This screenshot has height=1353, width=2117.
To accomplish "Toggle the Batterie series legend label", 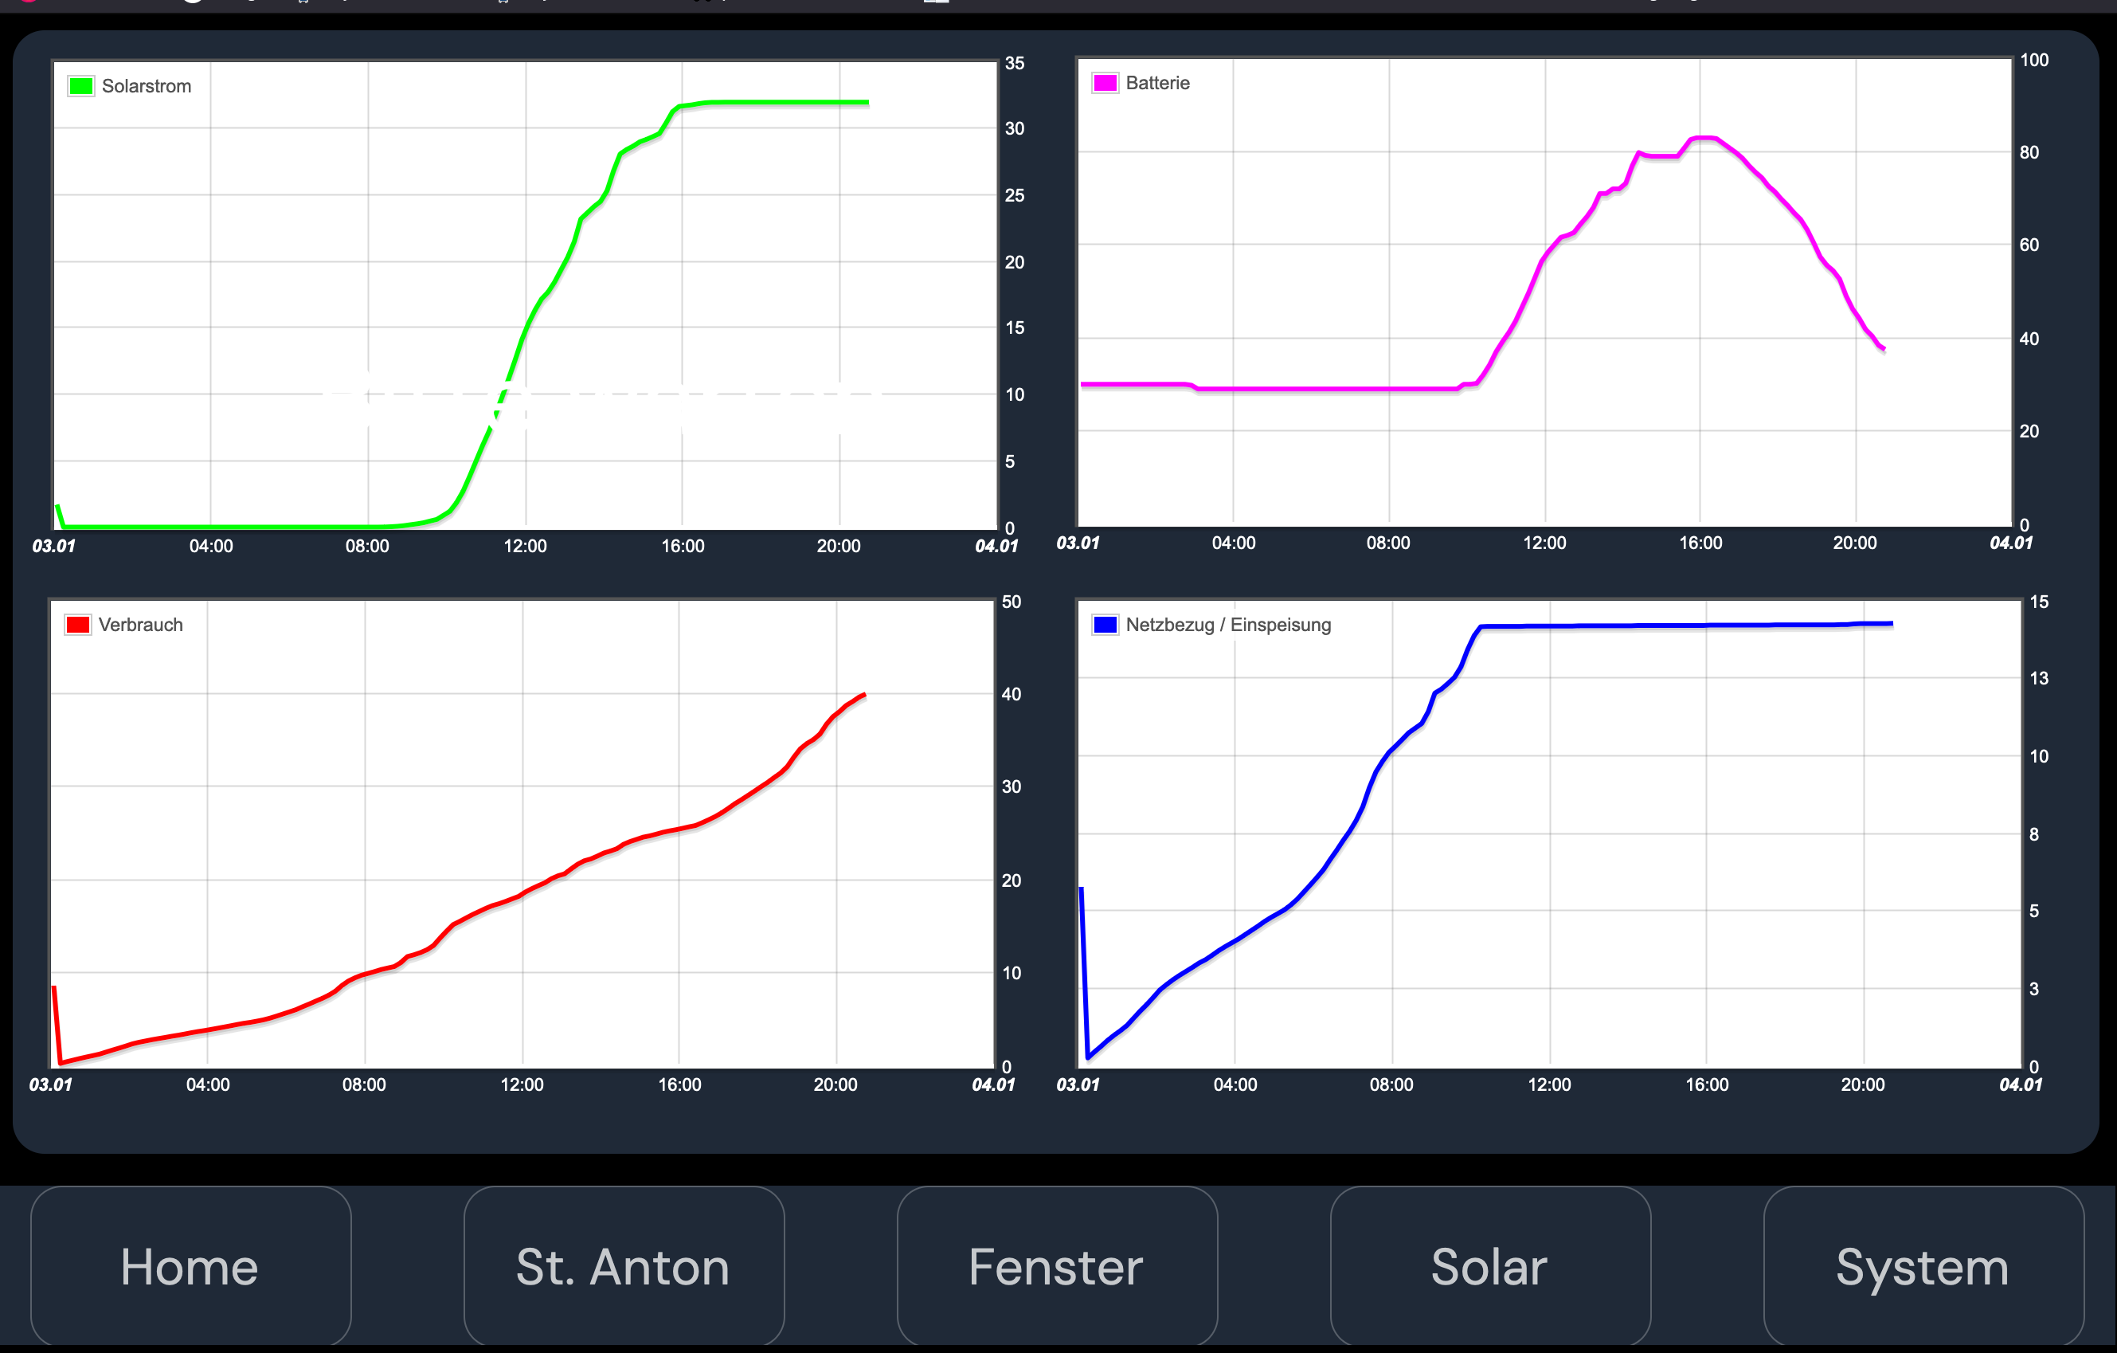I will (1157, 83).
